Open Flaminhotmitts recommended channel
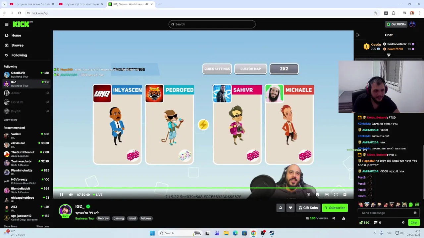424x238 pixels. [x=26, y=172]
